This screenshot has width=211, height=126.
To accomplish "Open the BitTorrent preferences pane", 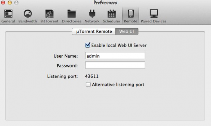I will [x=50, y=16].
